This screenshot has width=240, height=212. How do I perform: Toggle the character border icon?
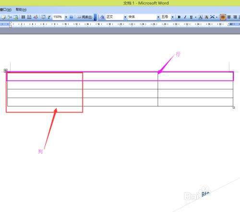(201, 17)
